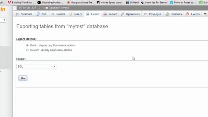Open the Search tab
This screenshot has width=208, height=117.
tap(58, 14)
